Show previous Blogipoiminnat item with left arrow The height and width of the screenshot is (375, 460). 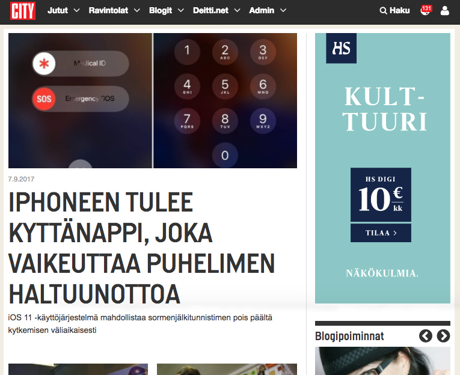425,336
